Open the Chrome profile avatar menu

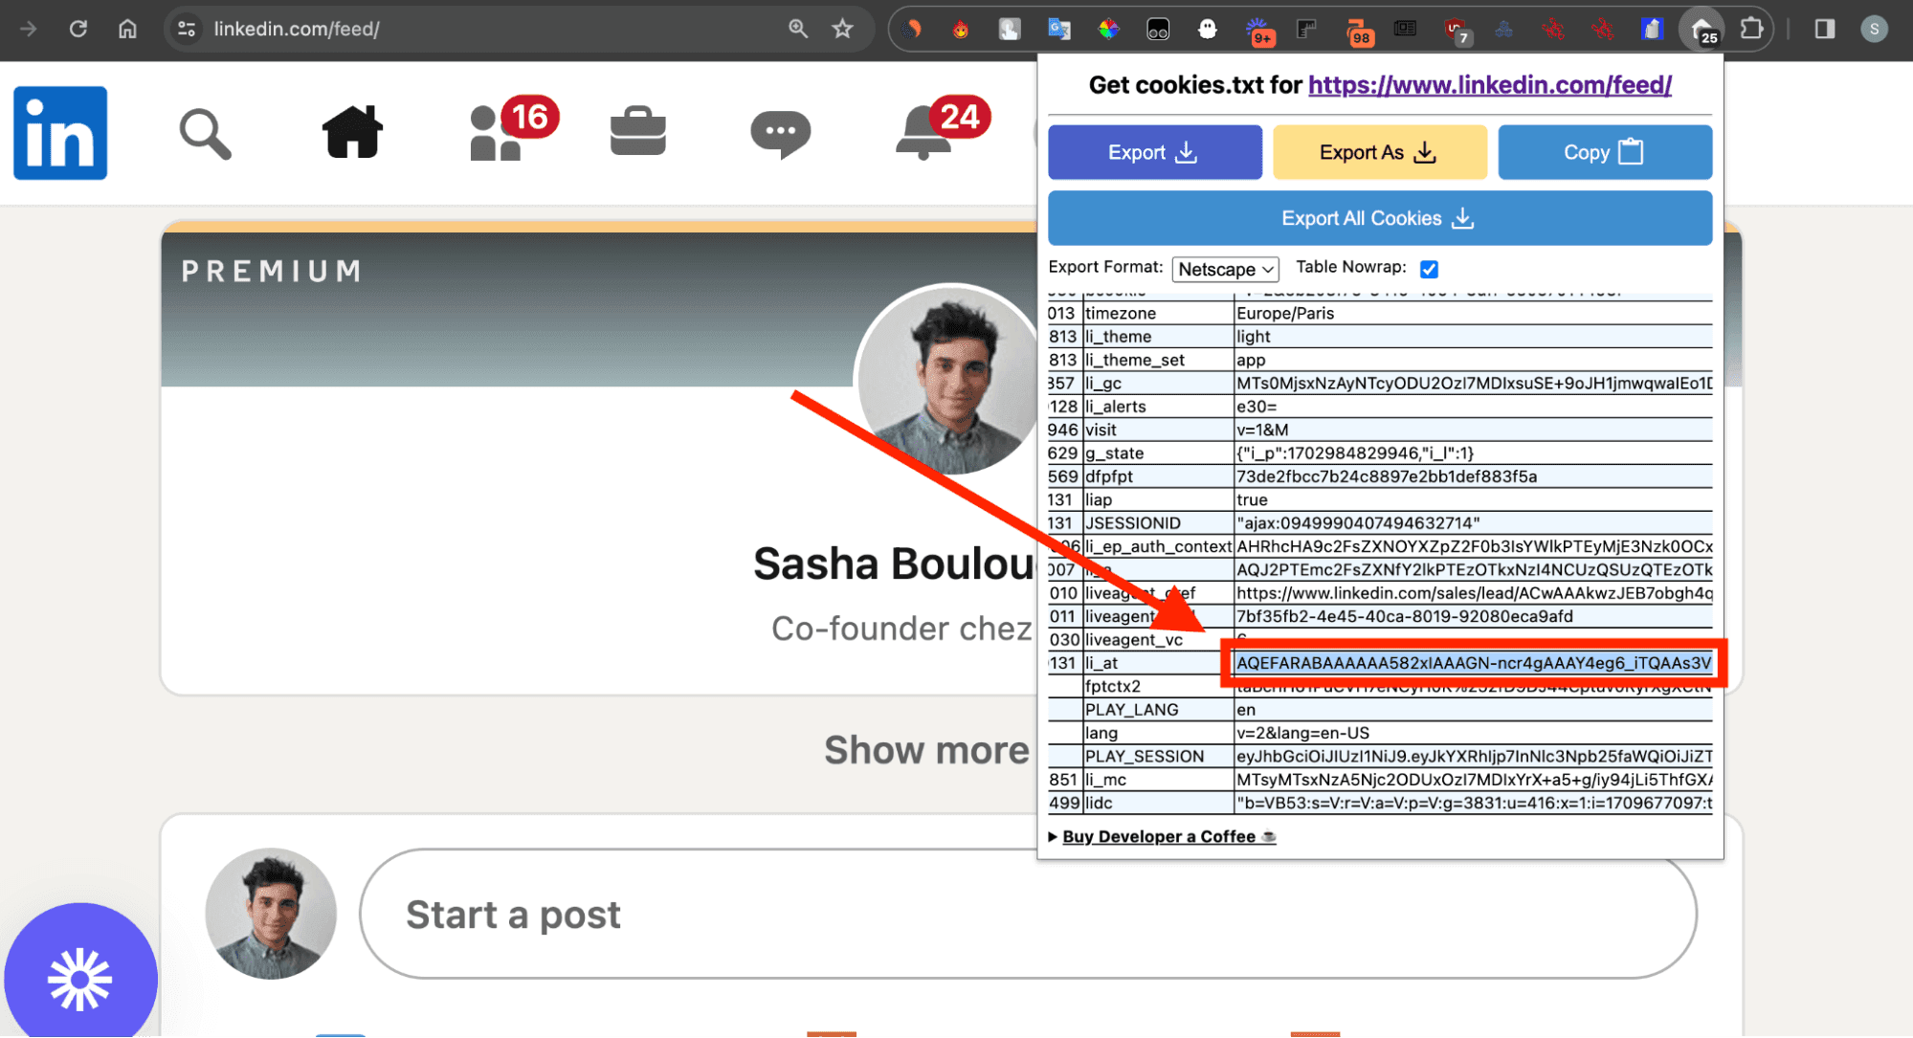[1874, 29]
